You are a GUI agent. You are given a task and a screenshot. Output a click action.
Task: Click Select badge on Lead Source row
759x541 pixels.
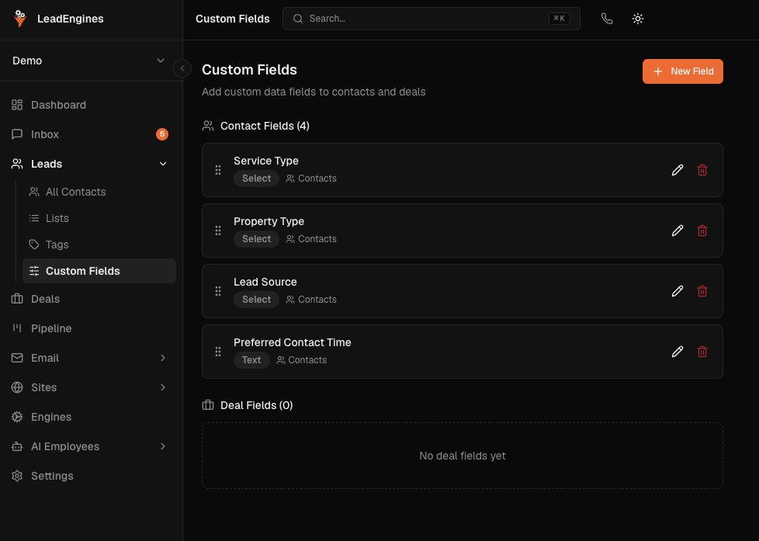click(257, 300)
